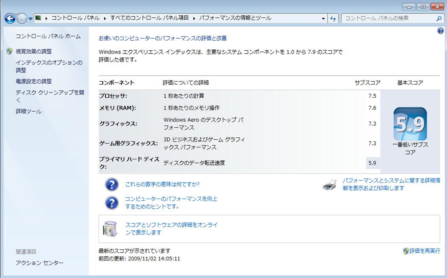This screenshot has width=447, height=278.
Task: Click 評価を再実行 to rerun assessment
Action: (x=425, y=251)
